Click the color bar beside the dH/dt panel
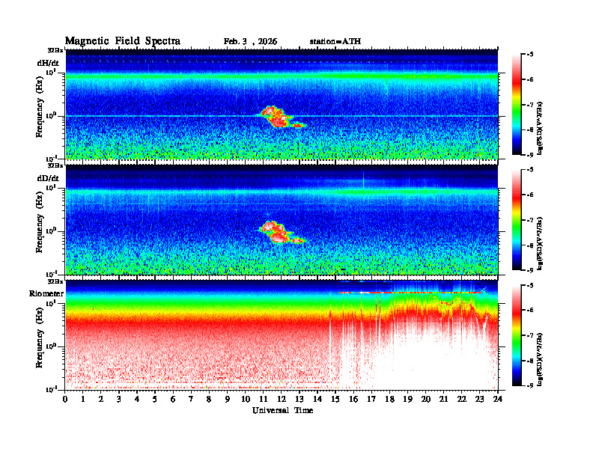The image size is (593, 458). (517, 105)
